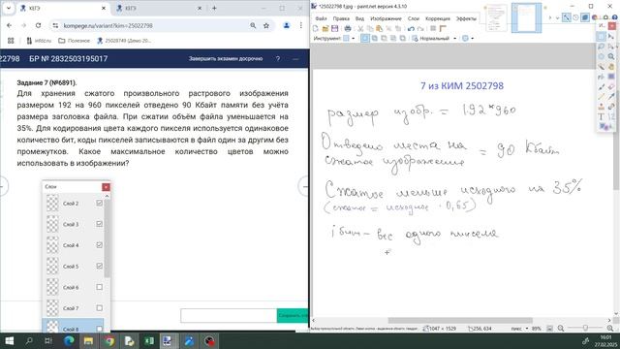Open the Слои menu
The image size is (620, 349).
[414, 18]
